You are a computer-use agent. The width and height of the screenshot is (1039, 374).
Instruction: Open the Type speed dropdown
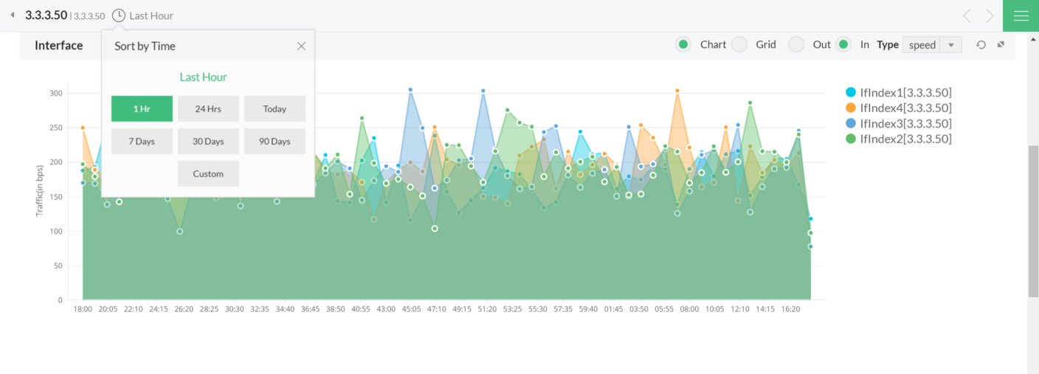point(932,45)
